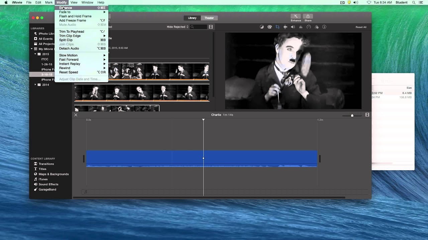Expand the 2014 library folder

(35, 85)
